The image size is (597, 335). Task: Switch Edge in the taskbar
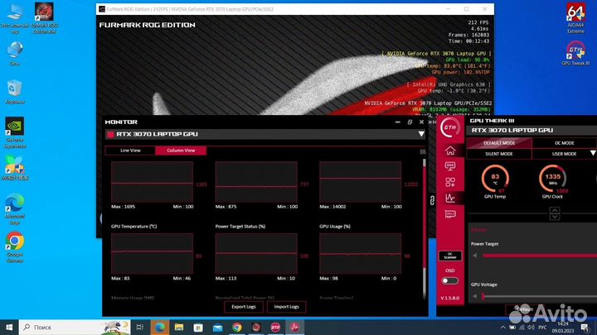click(159, 327)
